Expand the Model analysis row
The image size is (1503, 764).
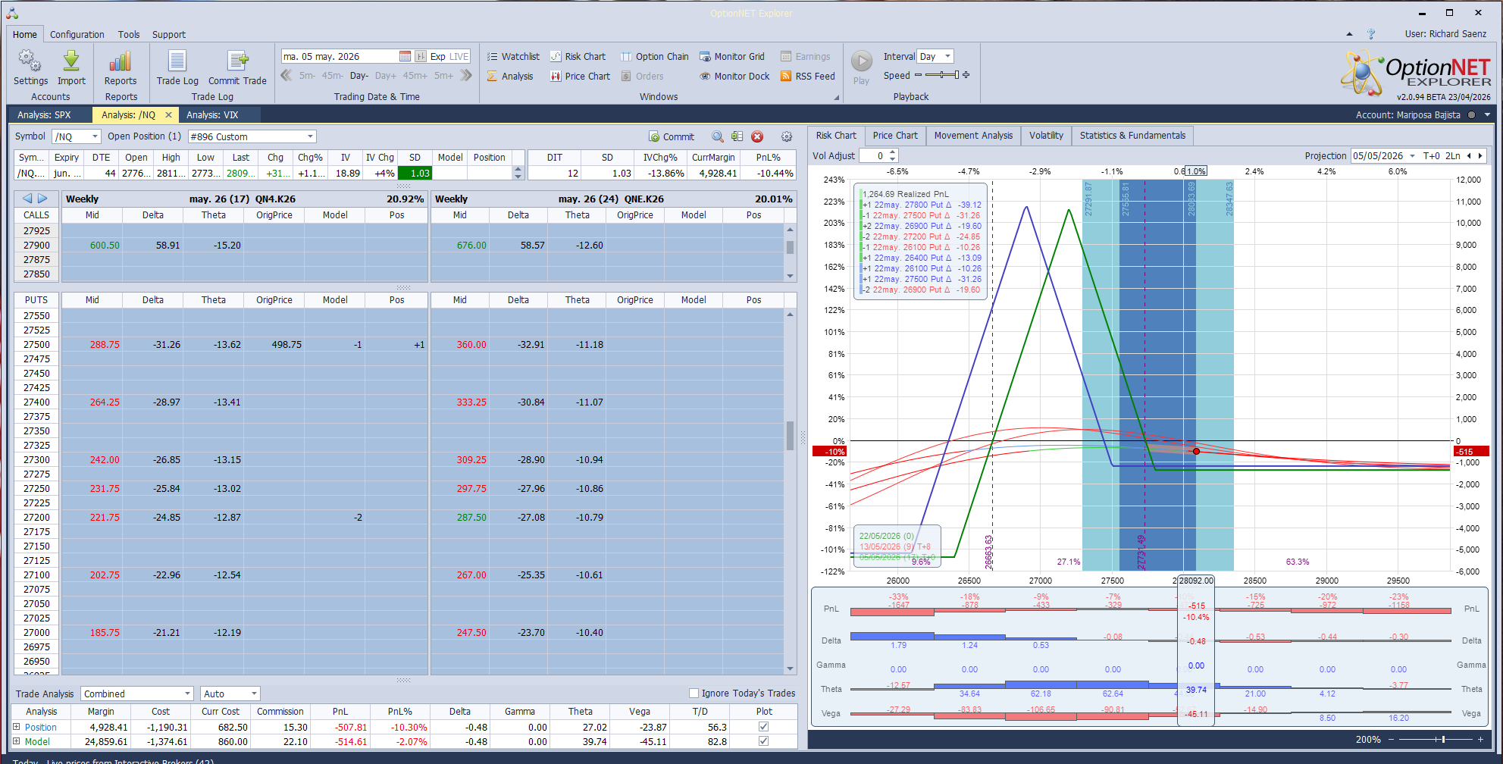(17, 741)
